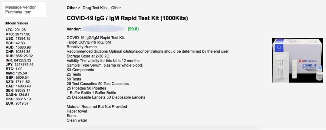This screenshot has height=130, width=326.
Task: Click the XMR 125.59 rate
Action: coord(16,73)
